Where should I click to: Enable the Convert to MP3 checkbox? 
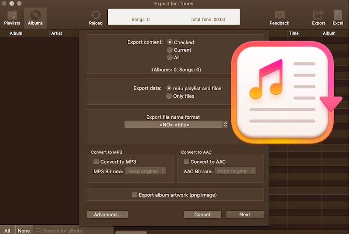pos(96,162)
